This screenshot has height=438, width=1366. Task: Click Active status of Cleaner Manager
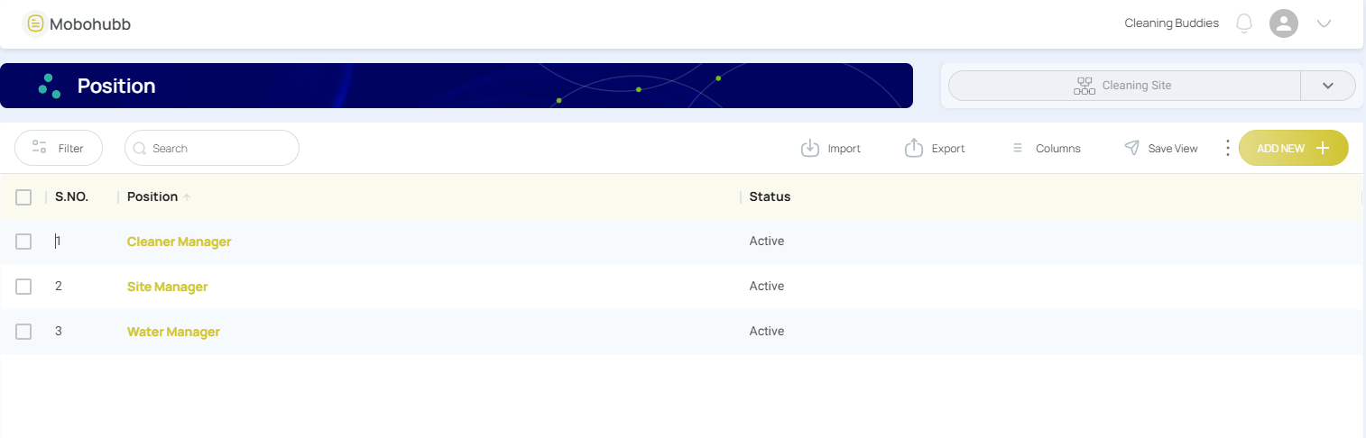tap(767, 241)
